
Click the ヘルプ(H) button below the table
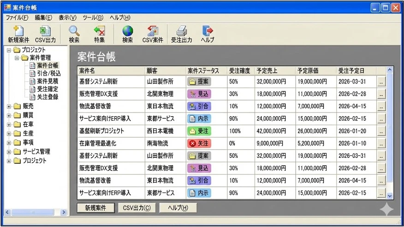178,208
